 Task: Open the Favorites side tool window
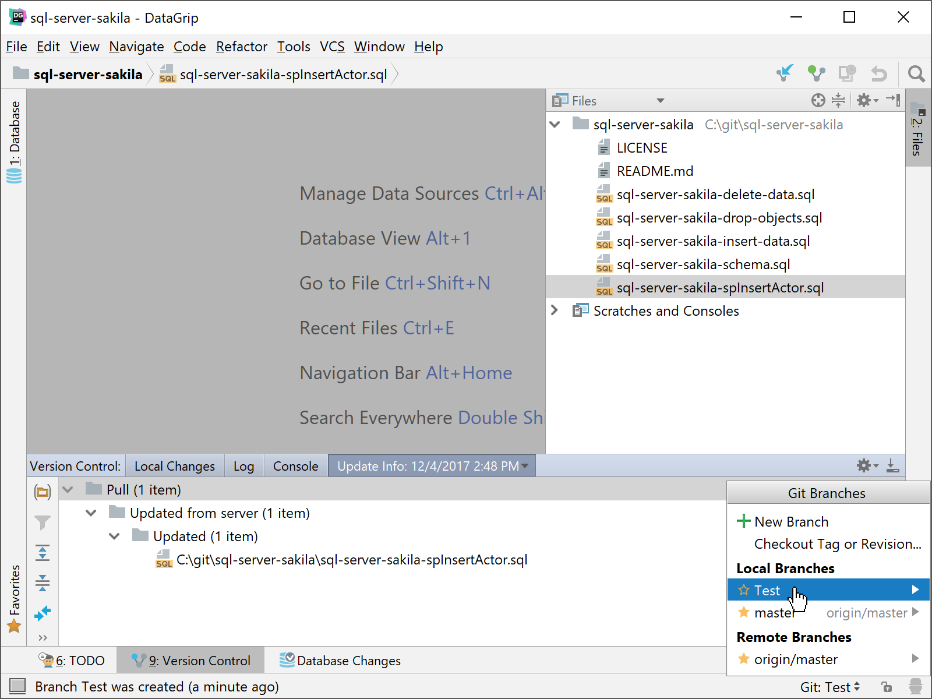(x=15, y=599)
